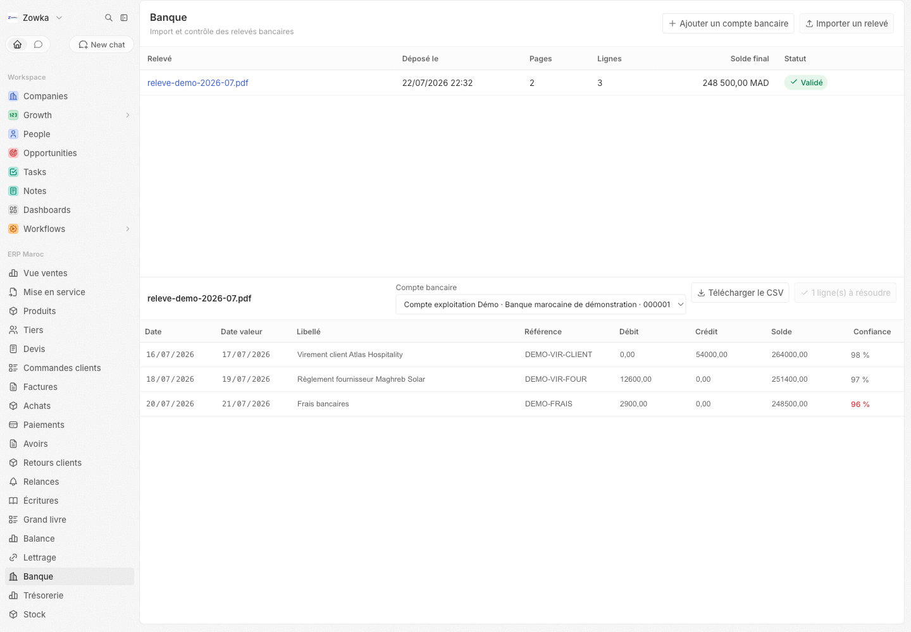
Task: Toggle the sidebar panel icon
Action: 124,18
